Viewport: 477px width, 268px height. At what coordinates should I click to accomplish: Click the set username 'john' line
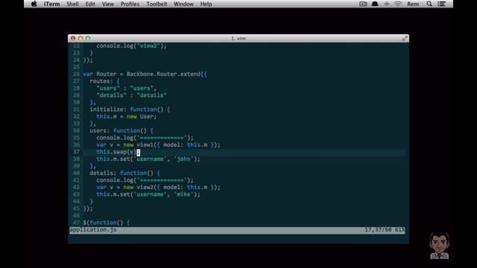[x=148, y=159]
